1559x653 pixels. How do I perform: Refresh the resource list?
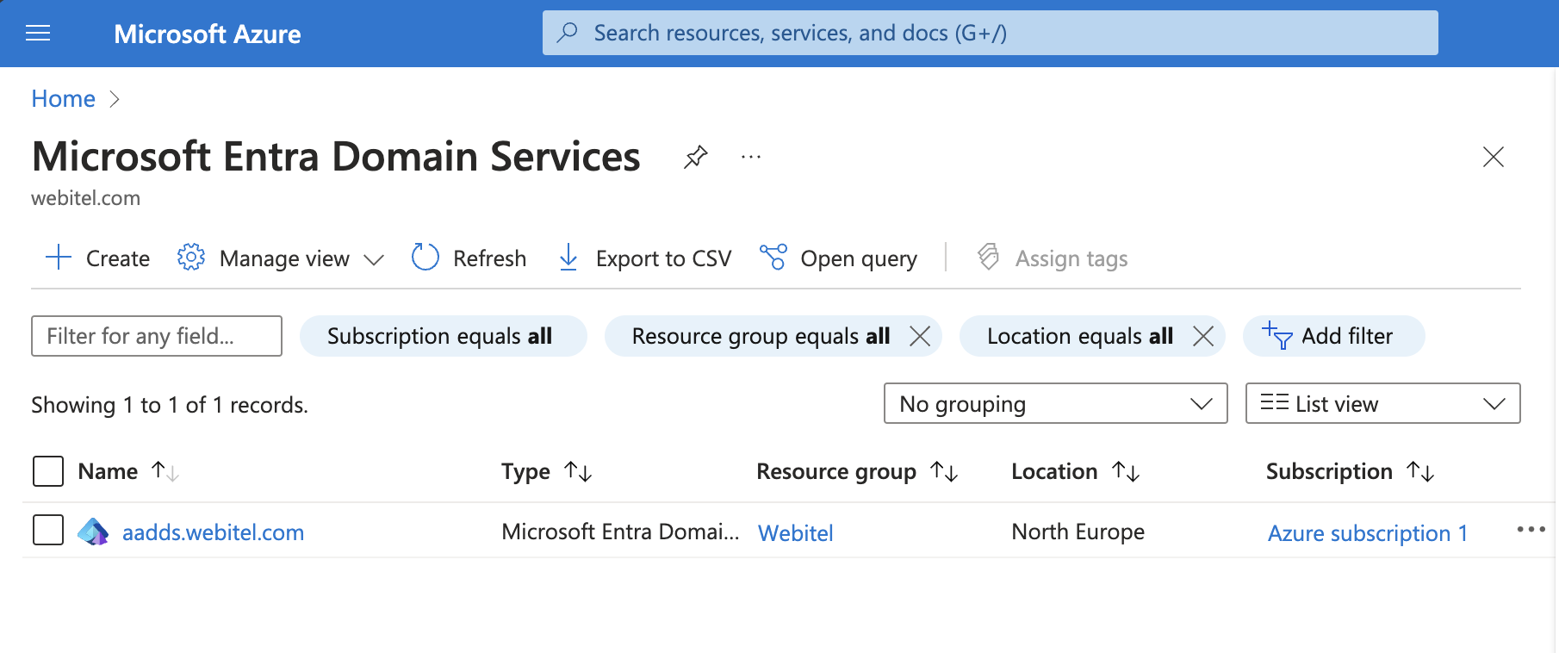pos(469,258)
